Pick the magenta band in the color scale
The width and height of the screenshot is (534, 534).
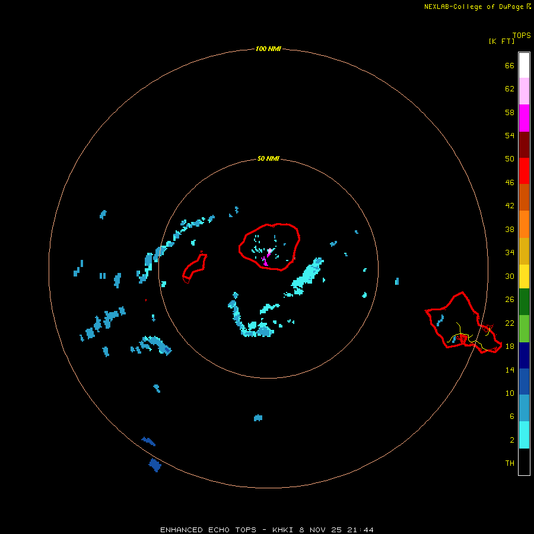pos(524,118)
